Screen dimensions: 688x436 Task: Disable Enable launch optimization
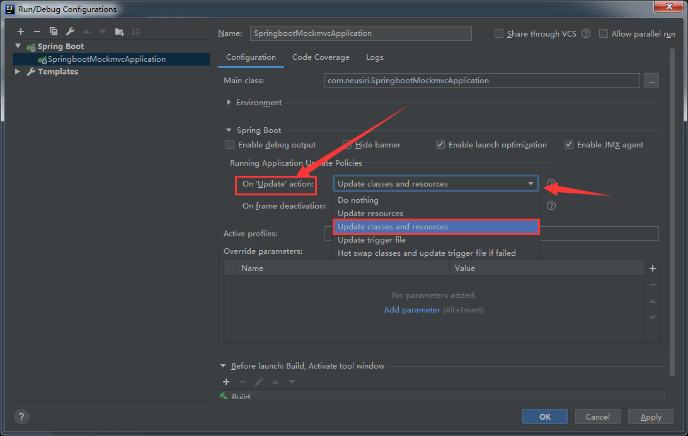tap(440, 145)
